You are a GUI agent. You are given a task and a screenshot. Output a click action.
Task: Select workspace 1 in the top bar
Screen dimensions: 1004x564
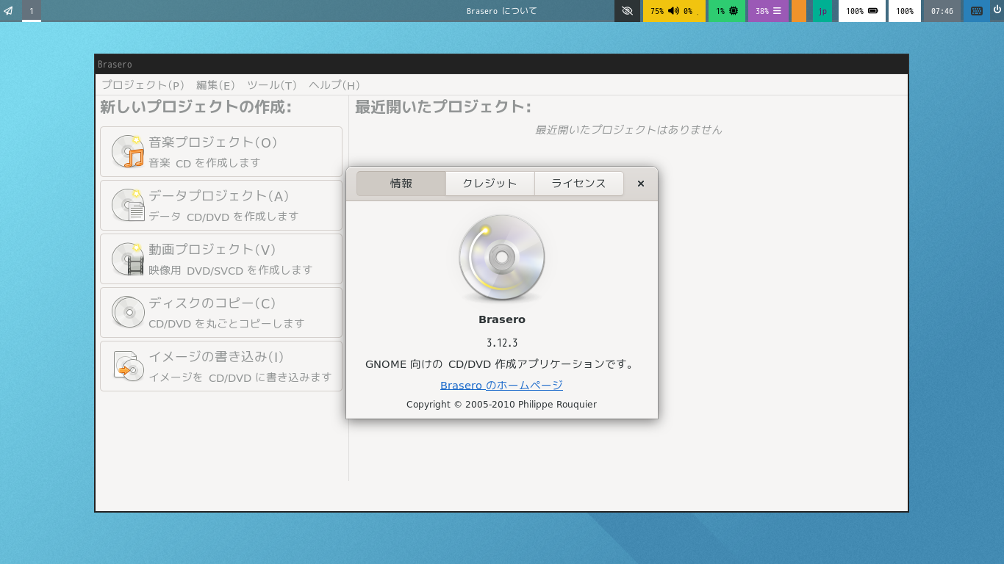tap(32, 11)
